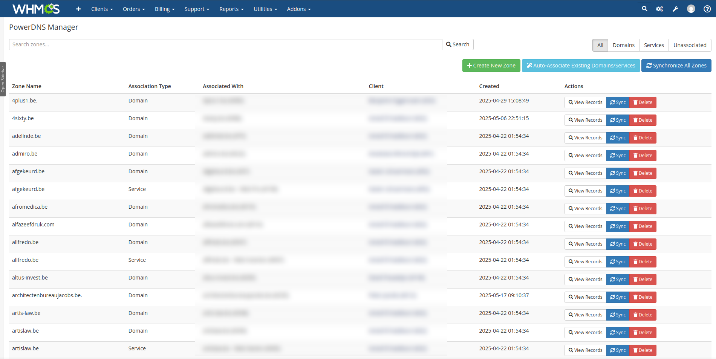Sync the afromedica.be zone
This screenshot has height=359, width=716.
[618, 209]
